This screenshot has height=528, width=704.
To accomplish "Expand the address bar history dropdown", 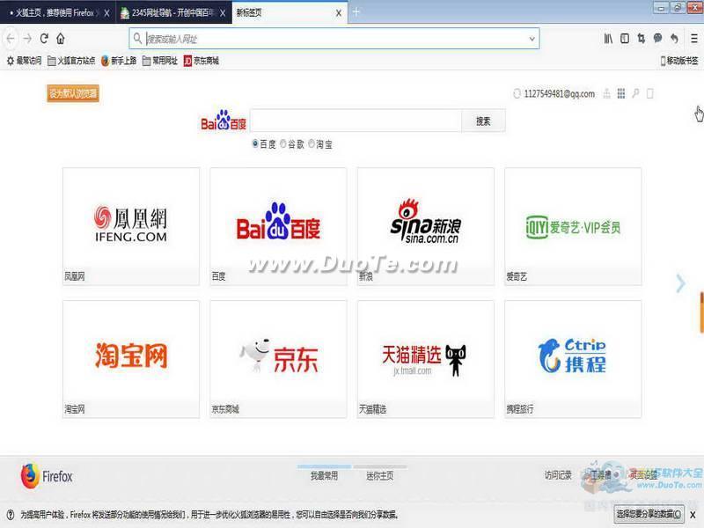I will pyautogui.click(x=532, y=39).
